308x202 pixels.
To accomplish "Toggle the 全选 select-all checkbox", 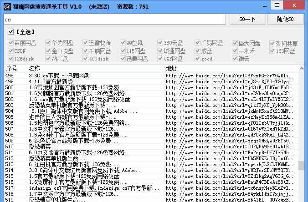I will pyautogui.click(x=11, y=31).
